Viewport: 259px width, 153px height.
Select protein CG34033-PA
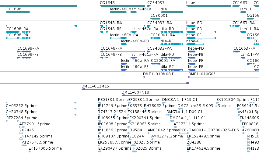pyautogui.click(x=159, y=48)
